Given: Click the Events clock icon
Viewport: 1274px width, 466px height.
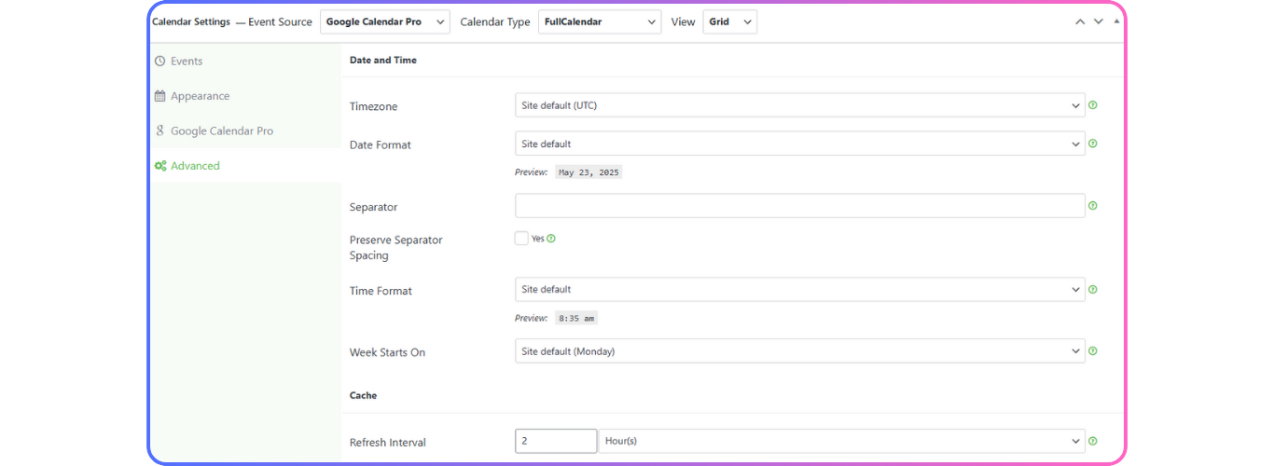Looking at the screenshot, I should tap(160, 61).
